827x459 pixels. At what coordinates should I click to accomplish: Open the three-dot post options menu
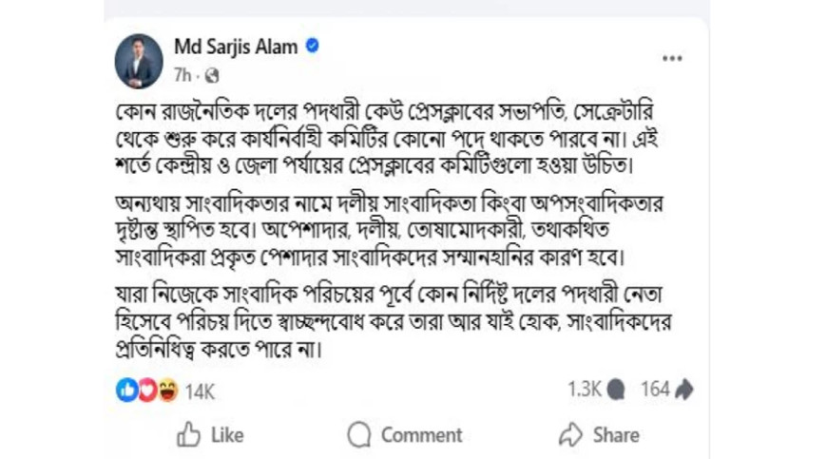coord(672,59)
